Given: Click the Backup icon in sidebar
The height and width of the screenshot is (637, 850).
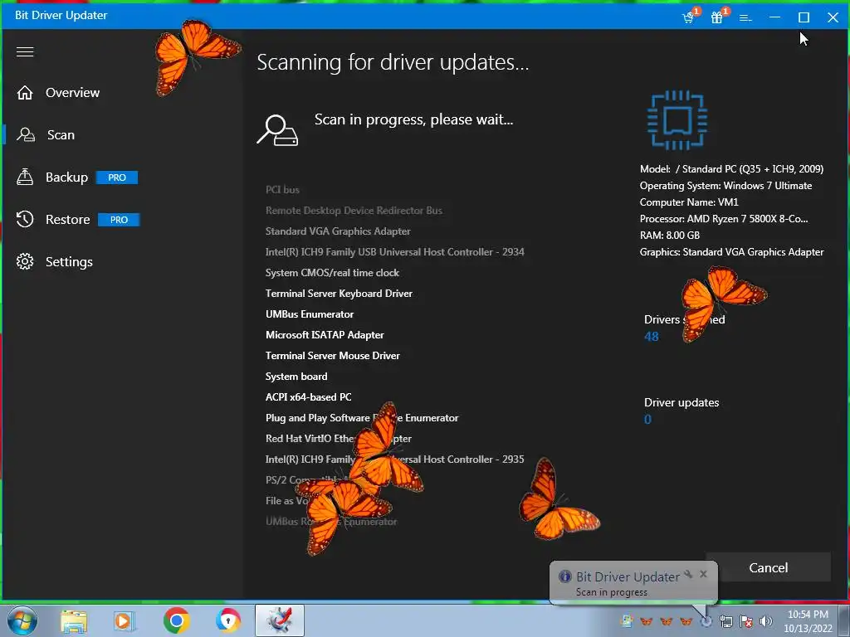Looking at the screenshot, I should [25, 177].
